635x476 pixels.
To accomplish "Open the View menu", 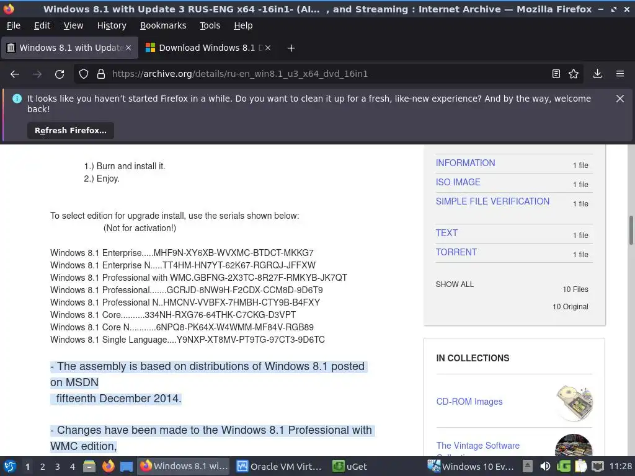I will pyautogui.click(x=73, y=25).
